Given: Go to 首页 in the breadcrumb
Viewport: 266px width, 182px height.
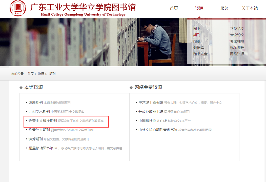Looking at the screenshot, I should coord(31,74).
